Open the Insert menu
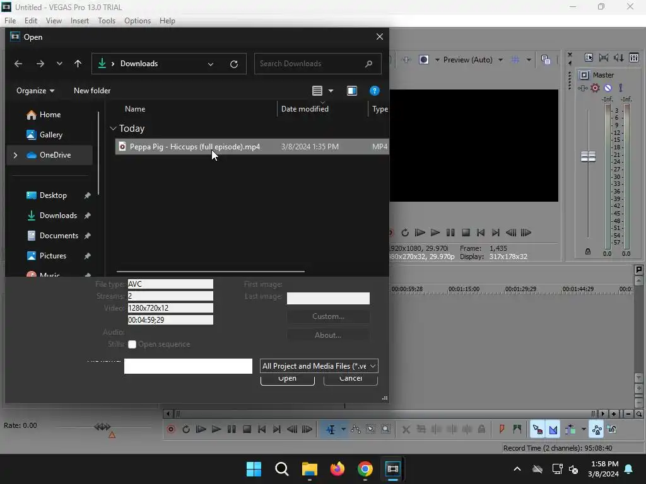 click(79, 21)
